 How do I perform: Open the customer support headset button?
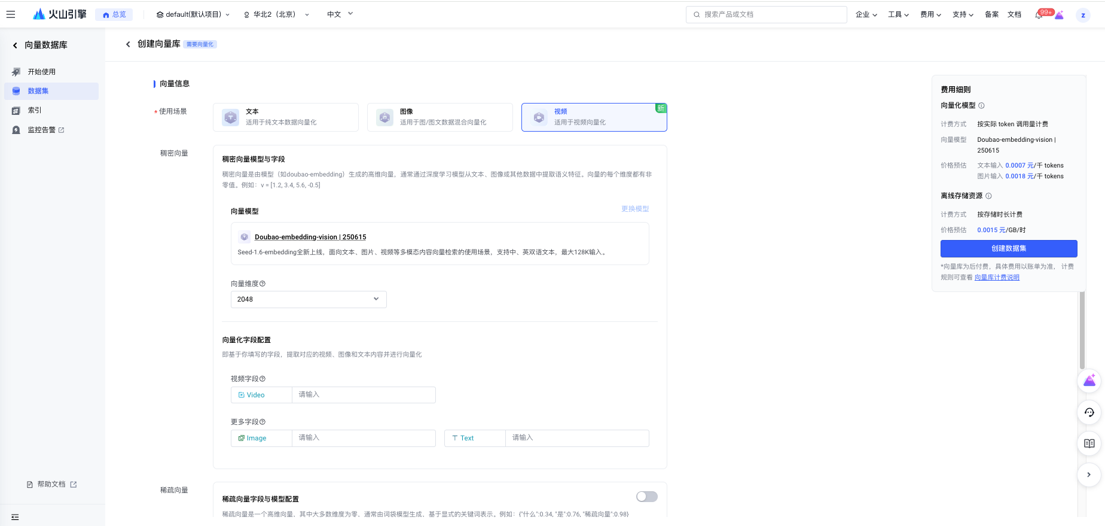pyautogui.click(x=1089, y=412)
